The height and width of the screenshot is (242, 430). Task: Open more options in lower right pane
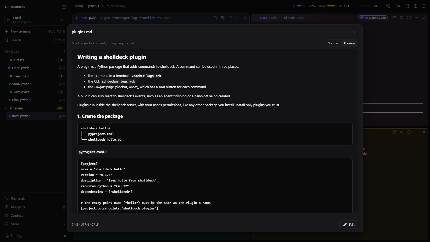[417, 132]
